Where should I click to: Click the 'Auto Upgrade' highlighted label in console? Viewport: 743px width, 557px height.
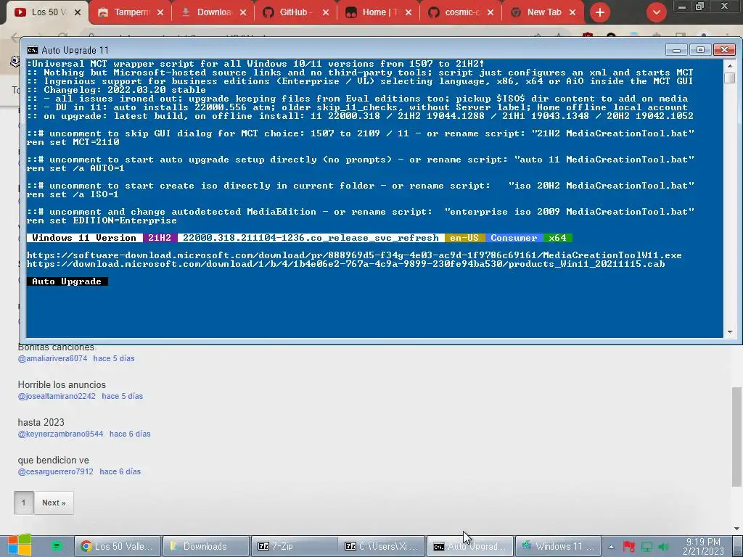pos(67,281)
